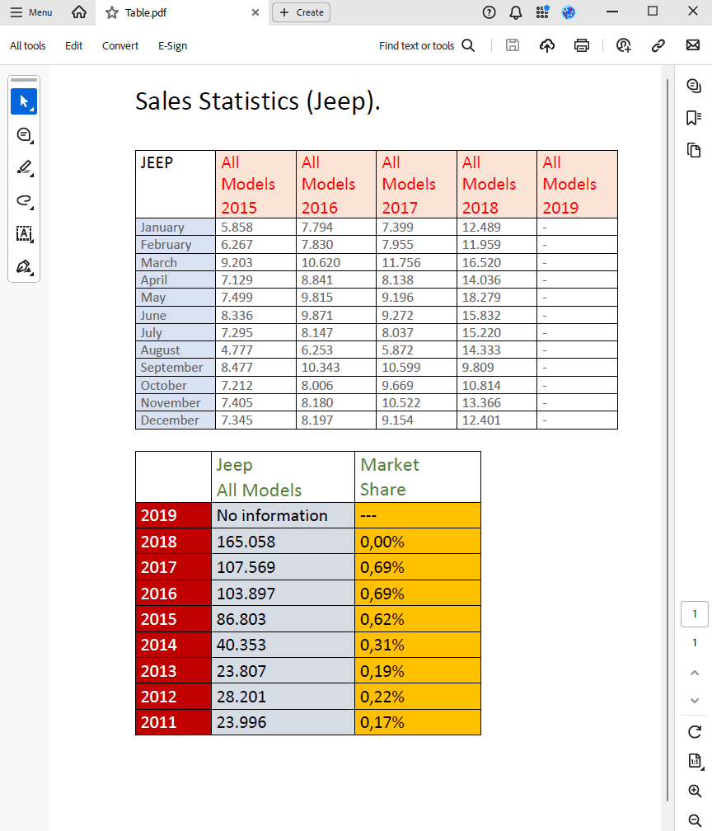
Task: Star the Table.pdf file as favorite
Action: pos(112,12)
